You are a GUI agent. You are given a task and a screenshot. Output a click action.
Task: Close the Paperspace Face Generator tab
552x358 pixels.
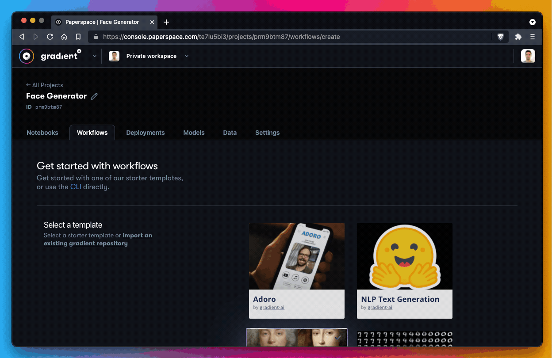(152, 22)
